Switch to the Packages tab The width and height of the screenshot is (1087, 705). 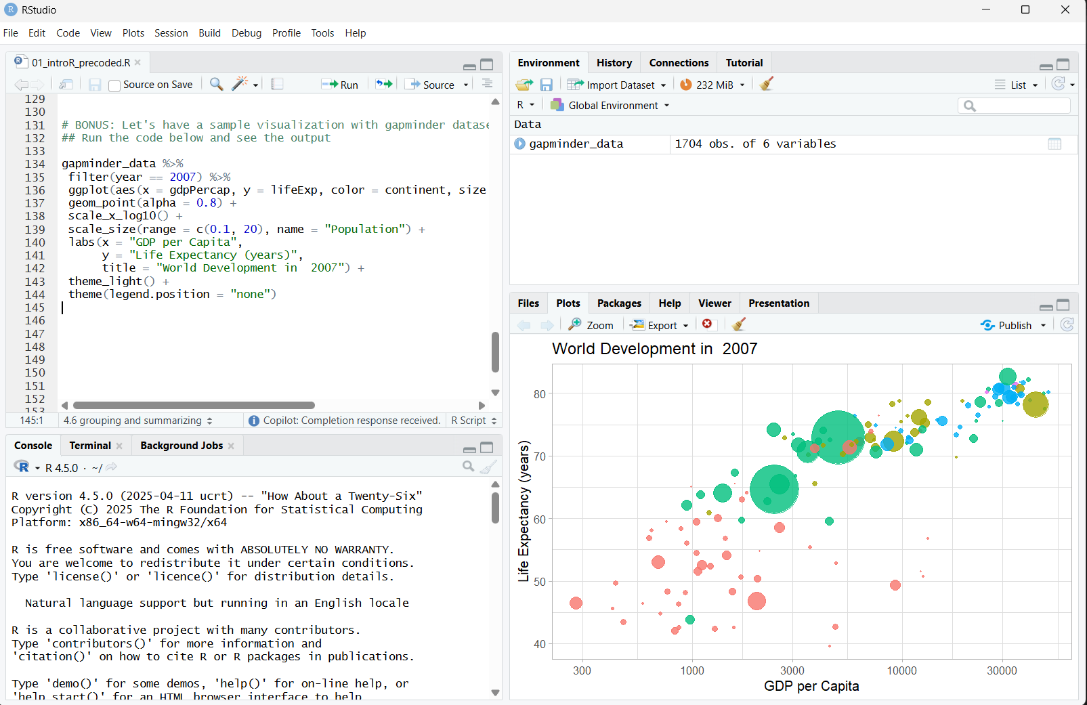click(619, 303)
